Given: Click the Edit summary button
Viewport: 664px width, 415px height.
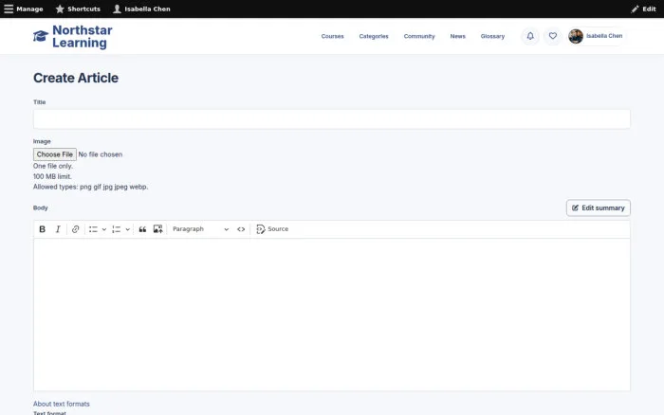Looking at the screenshot, I should point(599,207).
